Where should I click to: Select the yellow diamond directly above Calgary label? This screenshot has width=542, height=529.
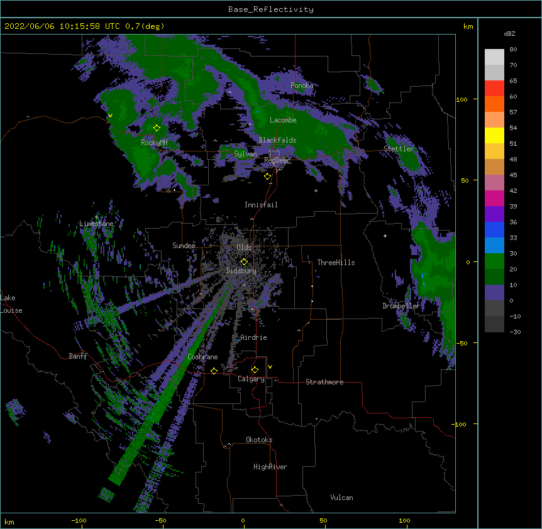pos(255,370)
